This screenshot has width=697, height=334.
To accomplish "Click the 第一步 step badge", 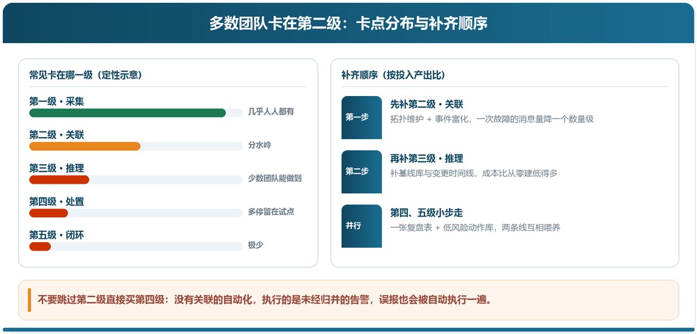I will click(361, 118).
